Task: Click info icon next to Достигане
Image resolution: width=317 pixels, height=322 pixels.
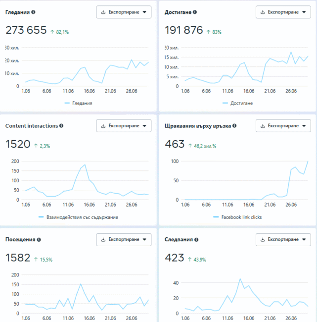Action: click(195, 12)
